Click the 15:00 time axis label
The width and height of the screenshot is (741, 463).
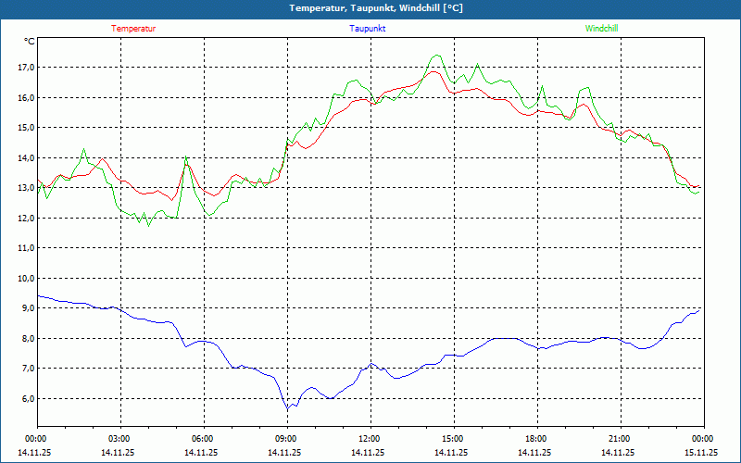point(453,439)
